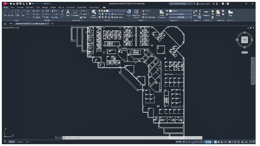The image size is (260, 146).
Task: Activate the Rotate command
Action: [x=46, y=11]
